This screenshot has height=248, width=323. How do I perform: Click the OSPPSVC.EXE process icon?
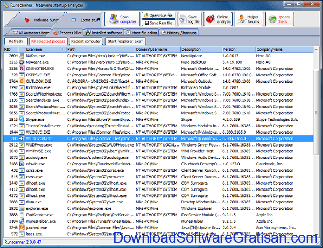click(x=22, y=75)
